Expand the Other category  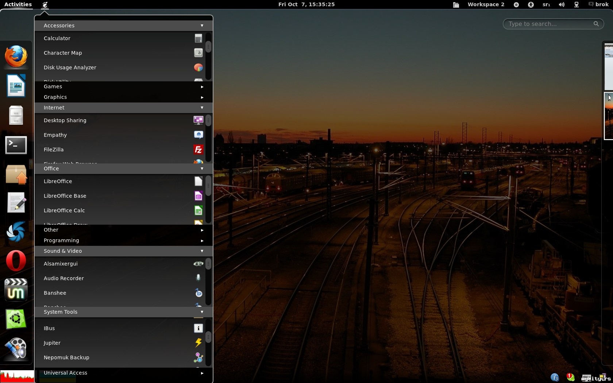(x=123, y=230)
